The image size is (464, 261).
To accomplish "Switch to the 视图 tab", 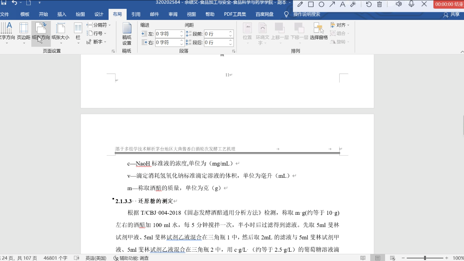I will 191,14.
